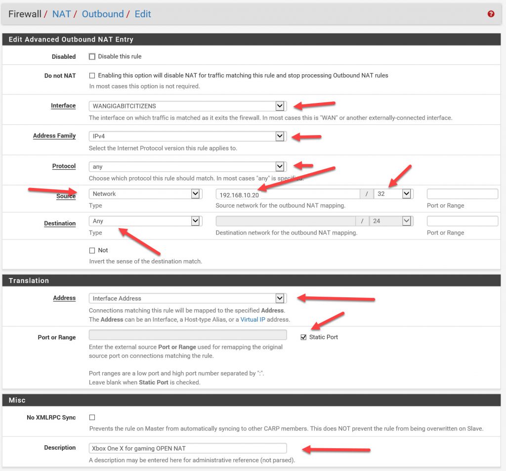
Task: Open the destination subnet mask 24 dropdown
Action: tap(391, 221)
